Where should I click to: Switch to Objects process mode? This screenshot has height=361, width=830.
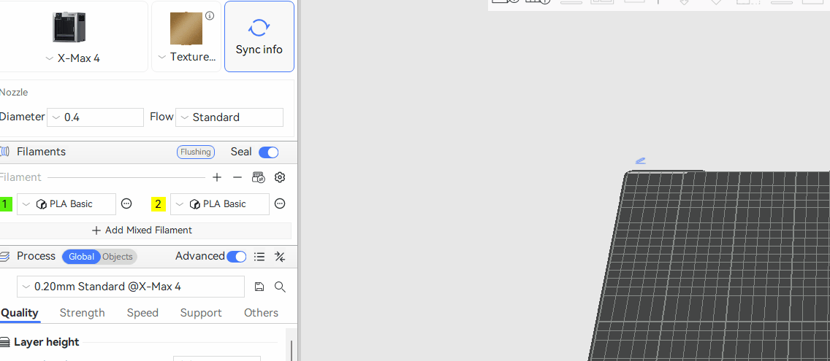coord(118,257)
